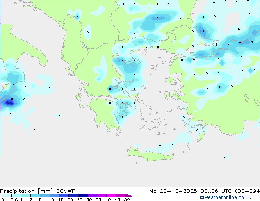Click the legend arrow tip above 50
Viewport: 260px width, 201px height.
(130, 196)
